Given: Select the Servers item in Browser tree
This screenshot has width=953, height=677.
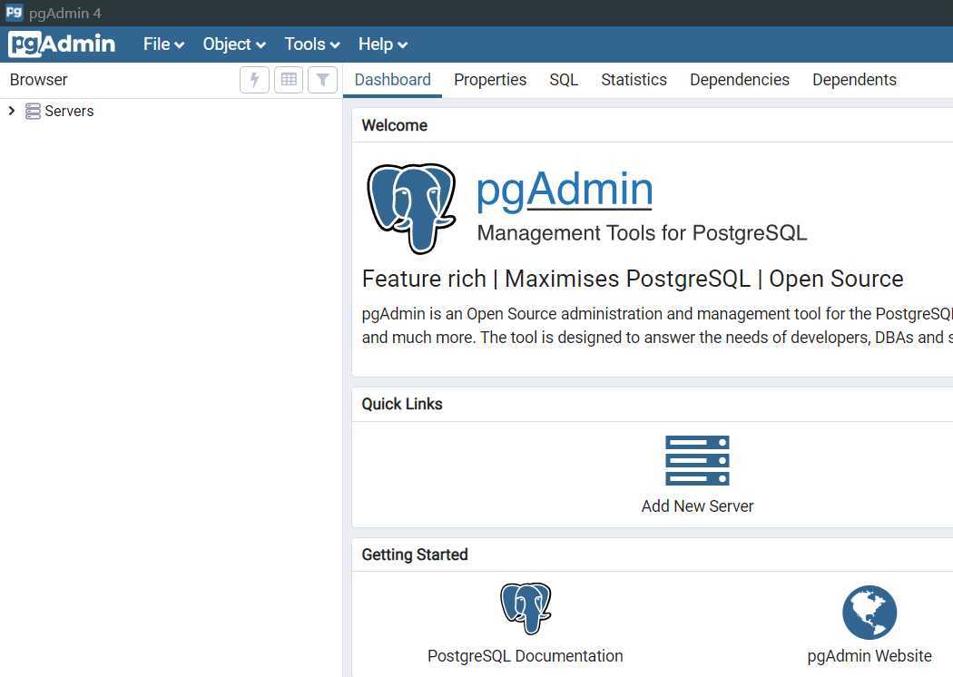Looking at the screenshot, I should (69, 112).
